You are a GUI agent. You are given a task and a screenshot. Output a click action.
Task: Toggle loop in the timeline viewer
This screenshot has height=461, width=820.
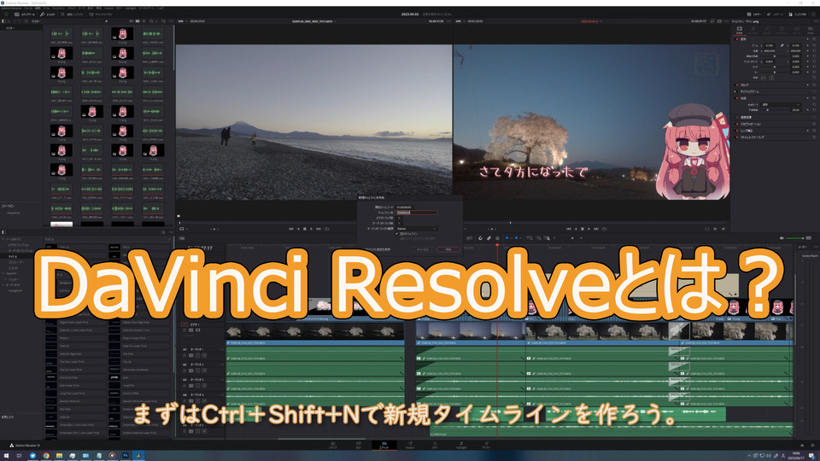(604, 229)
